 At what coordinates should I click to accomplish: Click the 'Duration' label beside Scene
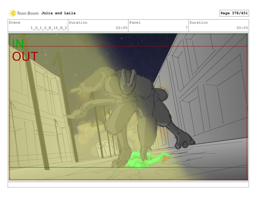point(78,22)
